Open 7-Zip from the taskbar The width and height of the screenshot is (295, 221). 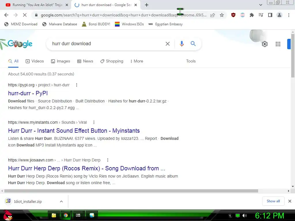(78, 215)
